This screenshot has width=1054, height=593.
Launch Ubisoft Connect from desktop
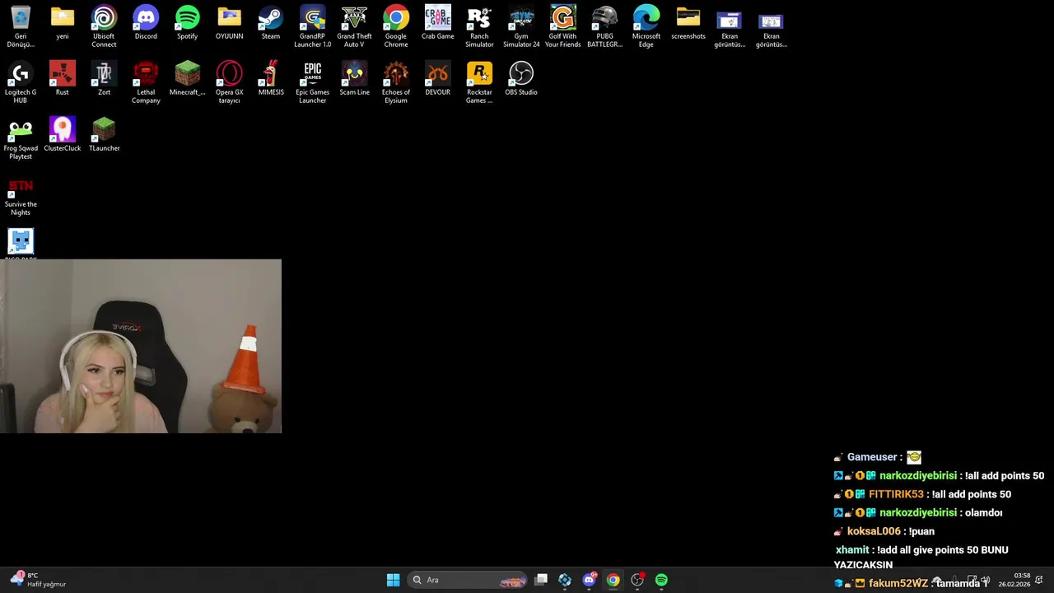pos(104,26)
